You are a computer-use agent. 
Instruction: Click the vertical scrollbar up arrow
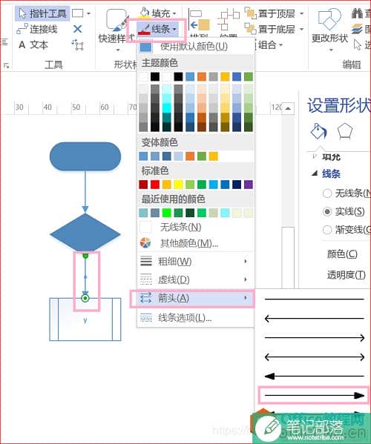coord(288,108)
